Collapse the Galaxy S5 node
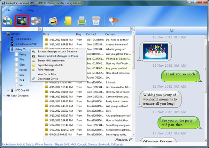The width and height of the screenshot is (209, 148). pyautogui.click(x=8, y=49)
